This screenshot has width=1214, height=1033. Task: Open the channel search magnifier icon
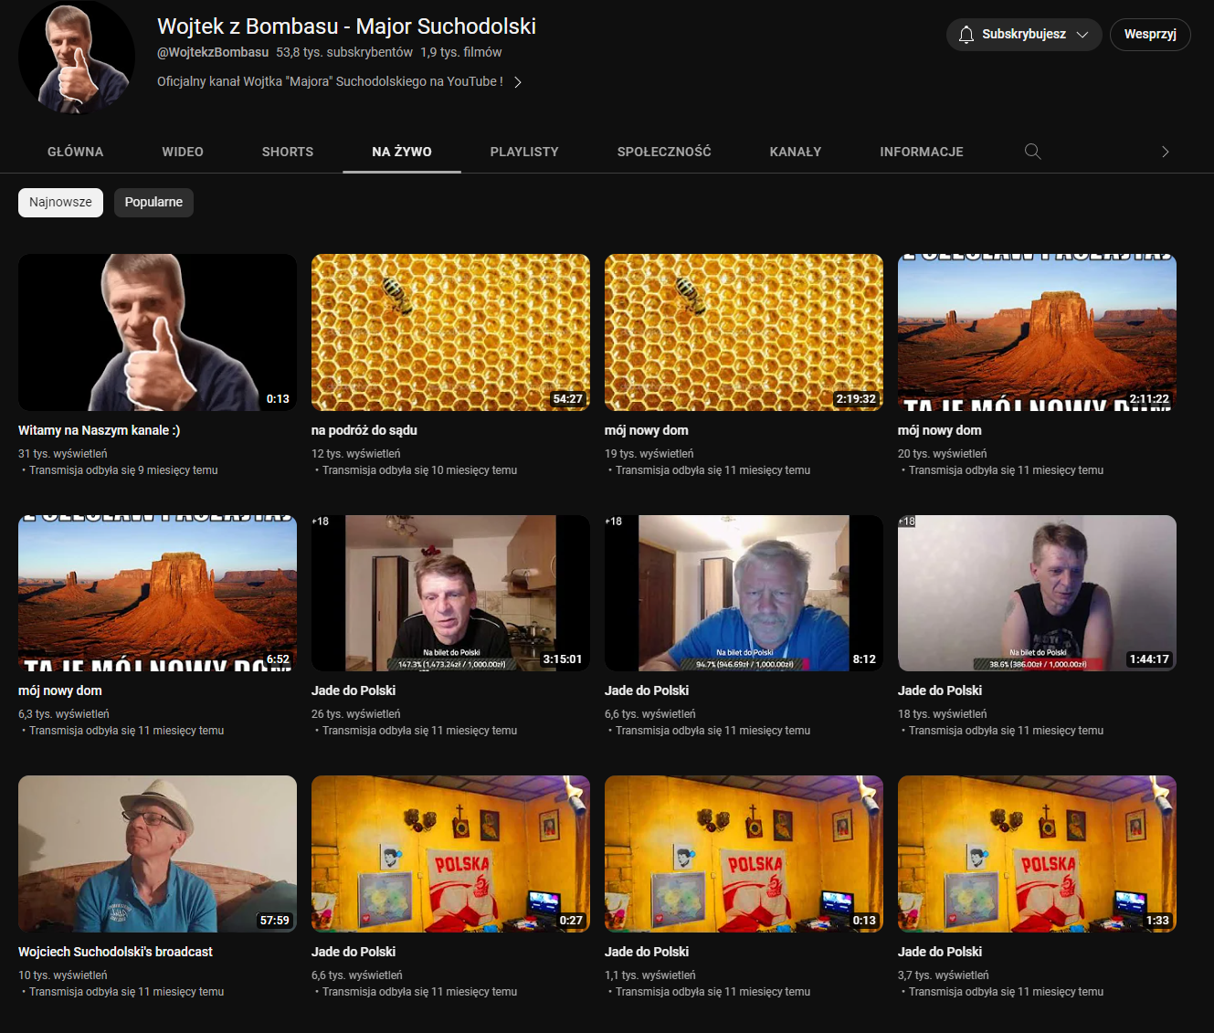click(1033, 152)
